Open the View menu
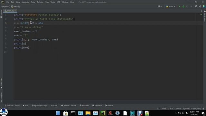The height and width of the screenshot is (116, 206). point(18,2)
